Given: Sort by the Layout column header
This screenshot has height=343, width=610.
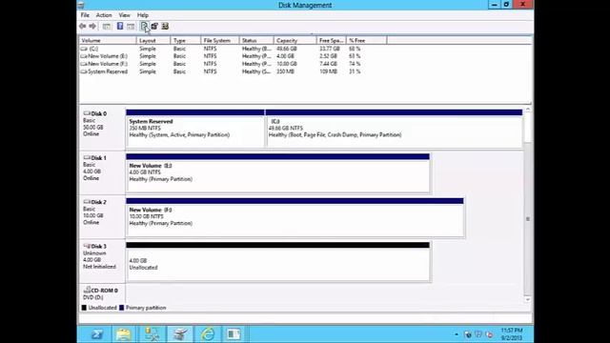Looking at the screenshot, I should pyautogui.click(x=153, y=40).
